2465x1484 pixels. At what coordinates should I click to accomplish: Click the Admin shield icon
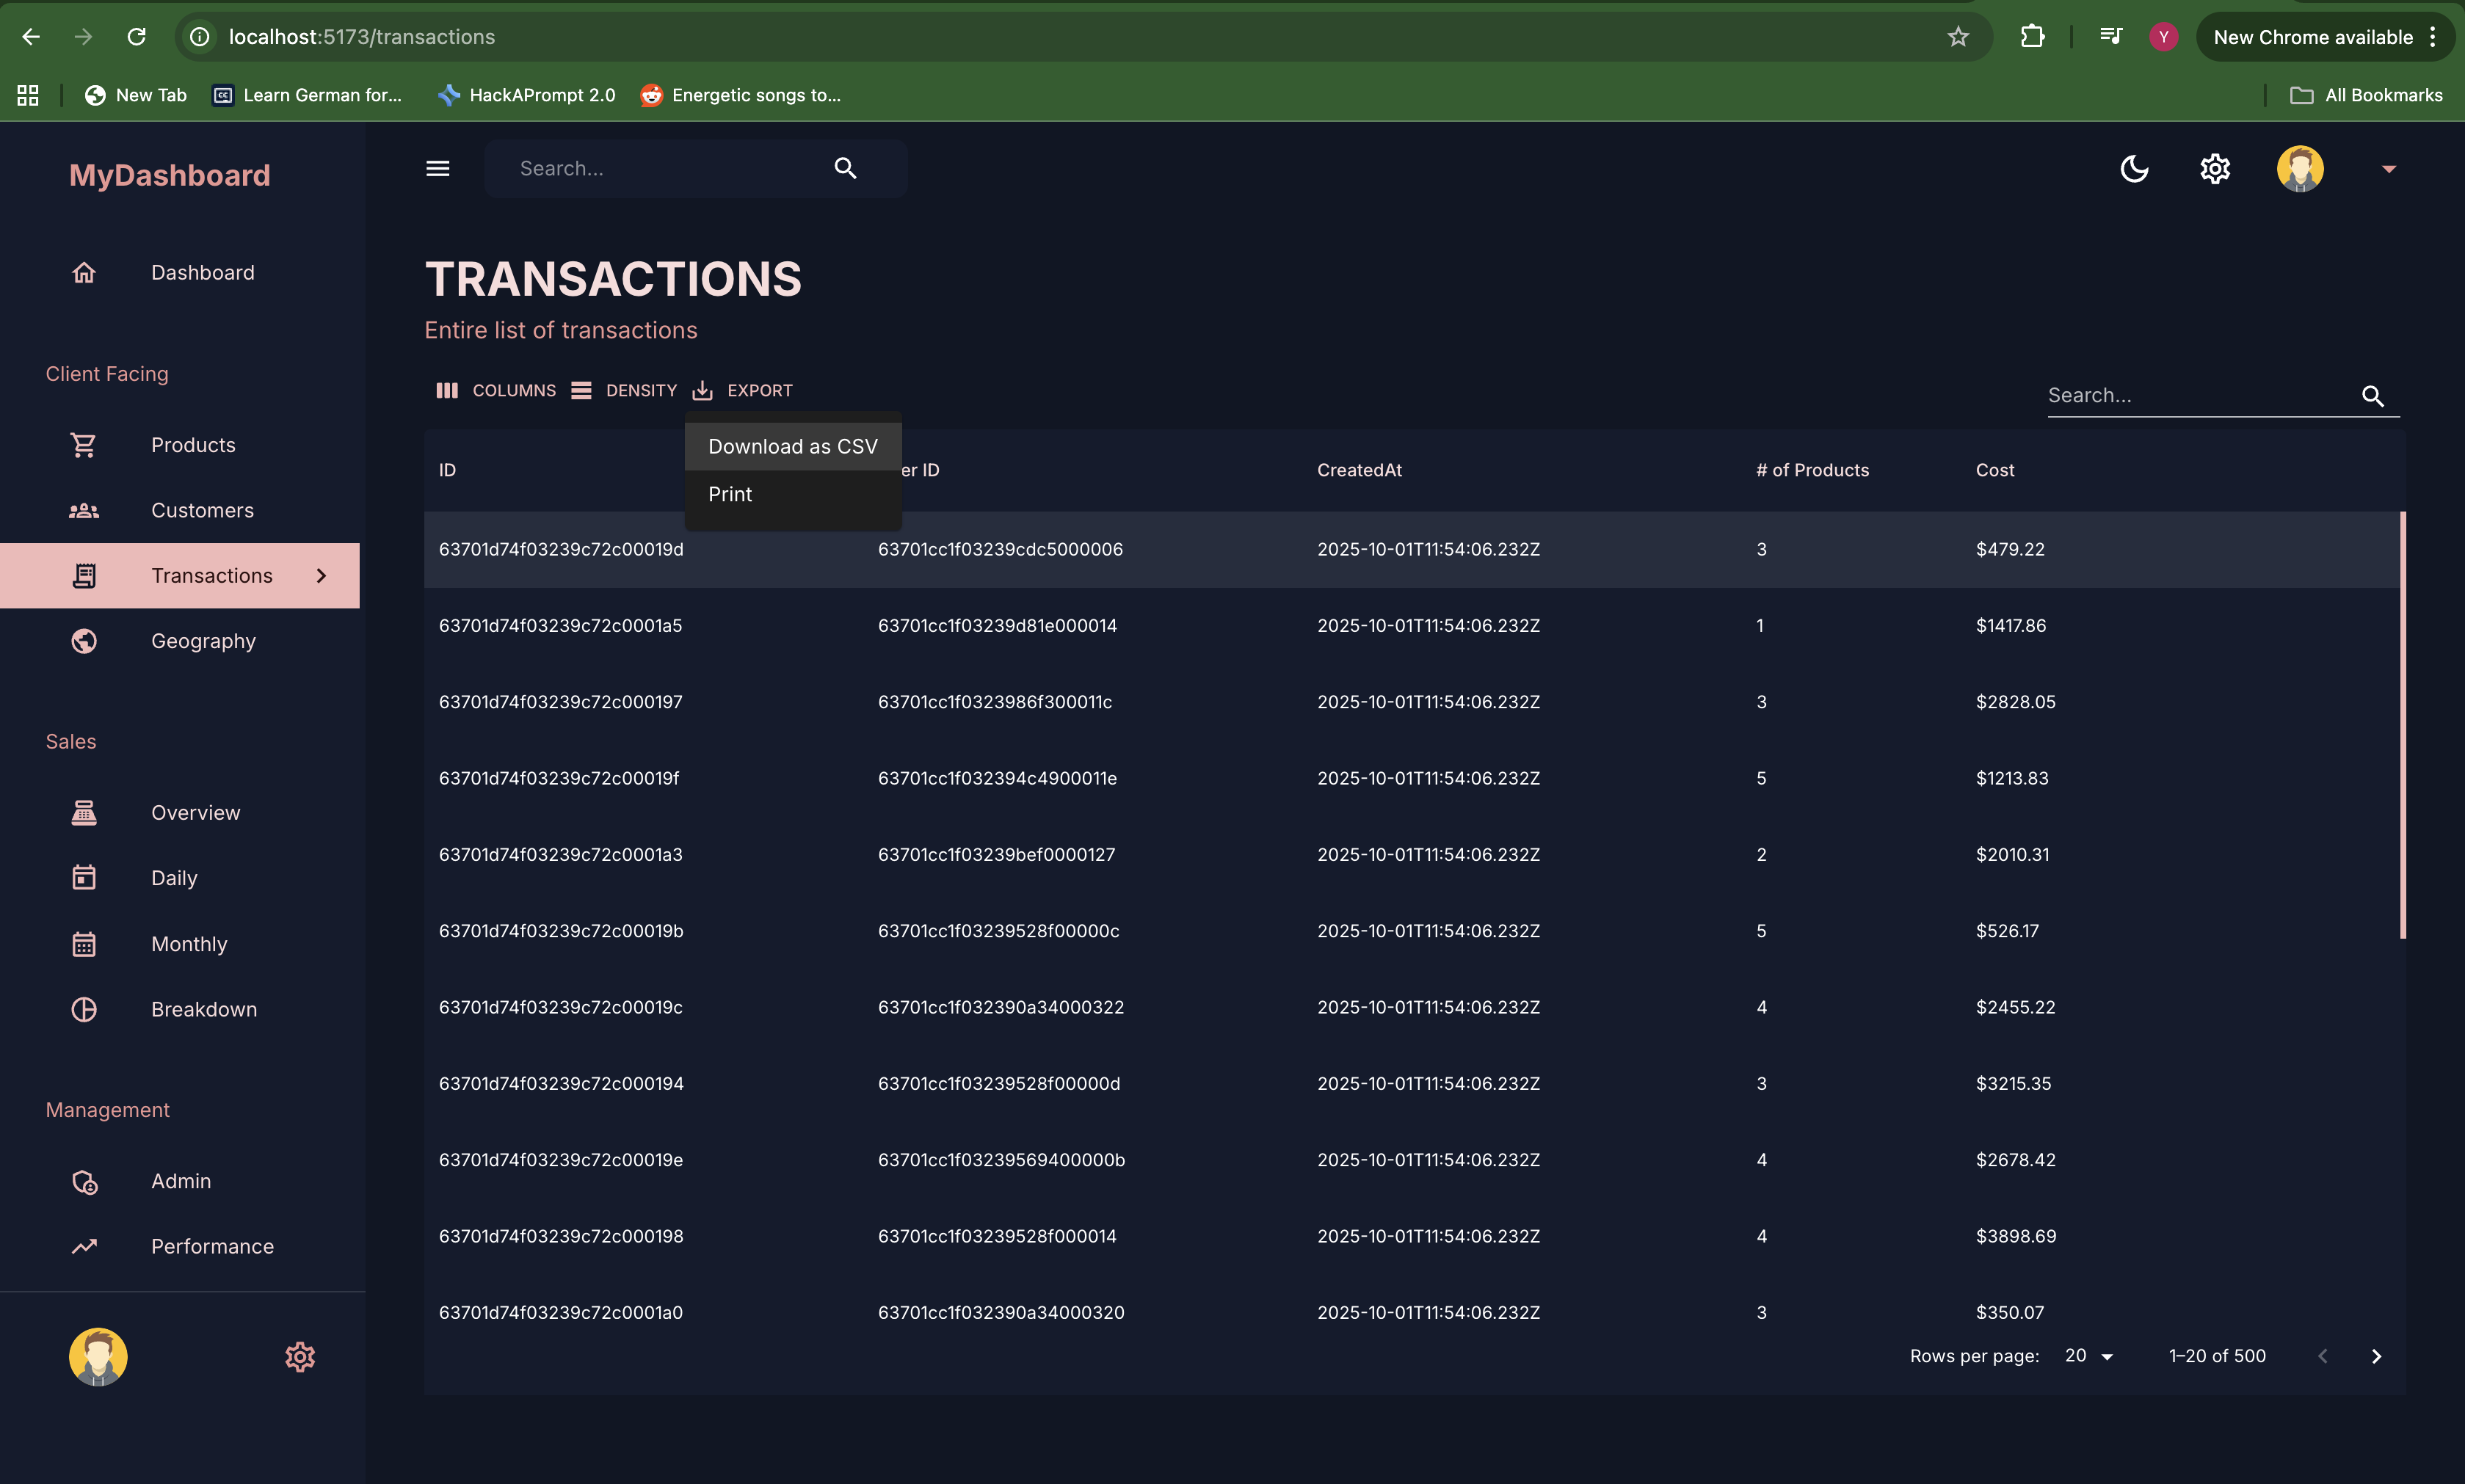[x=84, y=1181]
